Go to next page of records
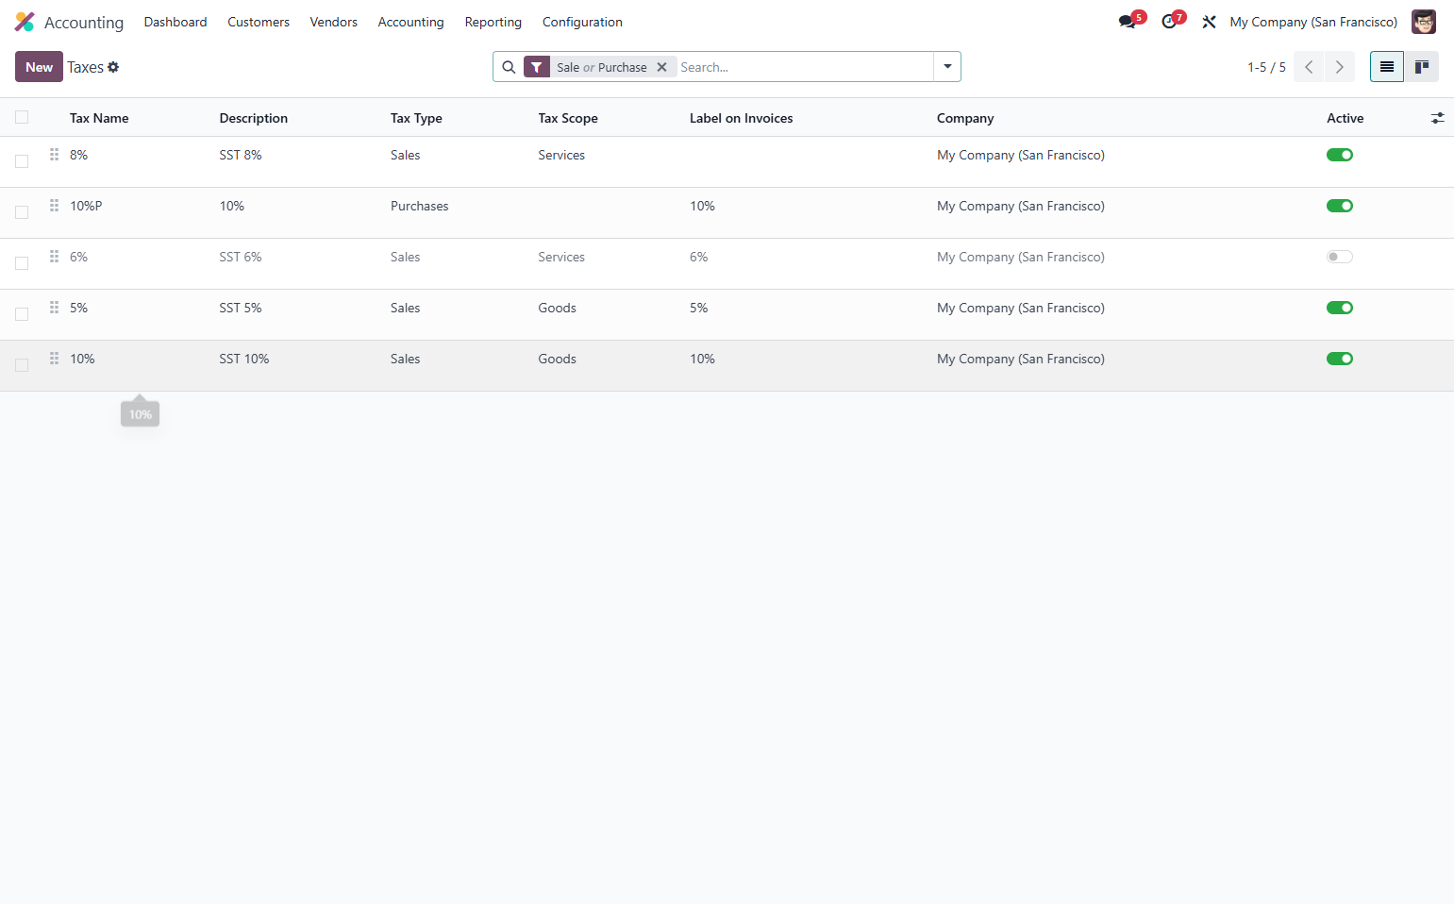Image resolution: width=1454 pixels, height=904 pixels. click(1340, 67)
